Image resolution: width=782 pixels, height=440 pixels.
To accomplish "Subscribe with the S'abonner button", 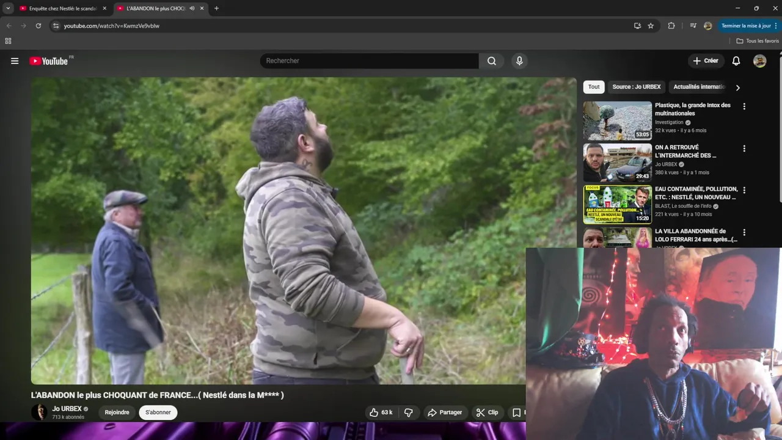I will [158, 413].
